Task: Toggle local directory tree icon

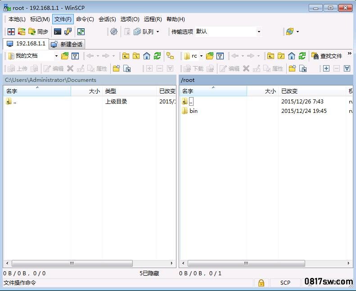Action: click(x=170, y=56)
